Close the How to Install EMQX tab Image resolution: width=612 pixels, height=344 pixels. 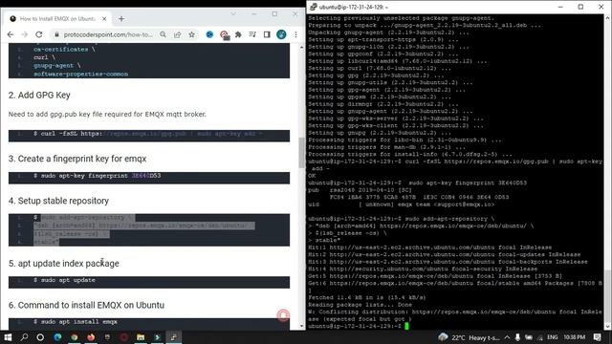click(104, 19)
